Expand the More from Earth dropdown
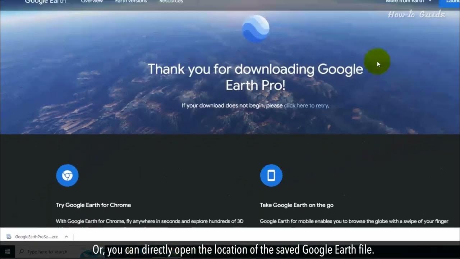The width and height of the screenshot is (460, 259). (x=409, y=1)
